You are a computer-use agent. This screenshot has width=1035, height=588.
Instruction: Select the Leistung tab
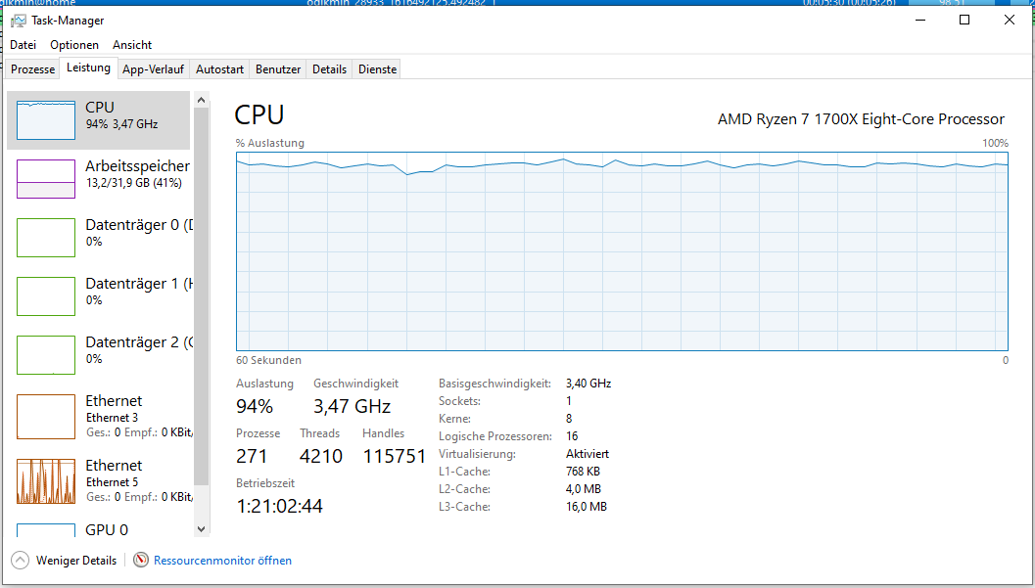pos(88,68)
